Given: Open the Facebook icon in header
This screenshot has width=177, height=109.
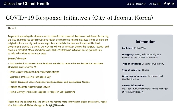Looking at the screenshot, I should click(165, 4).
